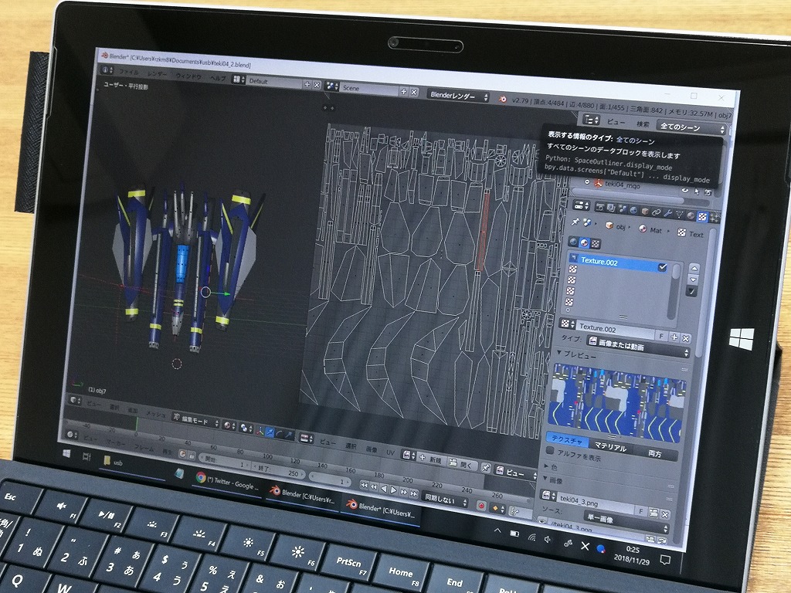Open Blenderレンダー render engine dropdown
The image size is (791, 593).
pyautogui.click(x=458, y=96)
